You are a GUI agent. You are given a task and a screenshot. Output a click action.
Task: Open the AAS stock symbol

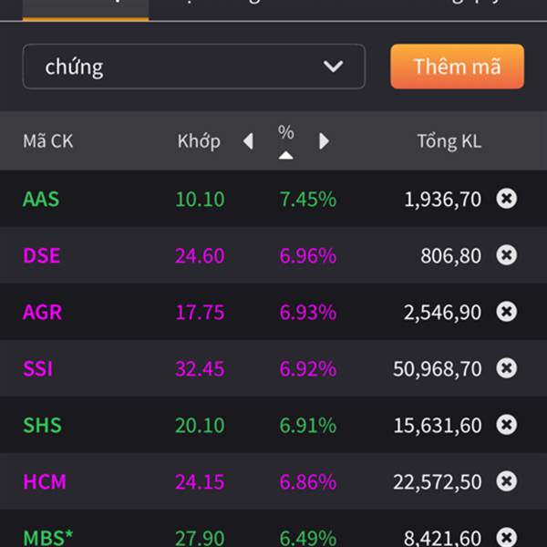[41, 199]
